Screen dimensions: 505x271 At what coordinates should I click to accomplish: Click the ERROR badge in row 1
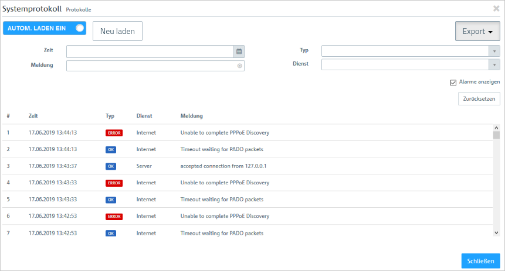[114, 133]
